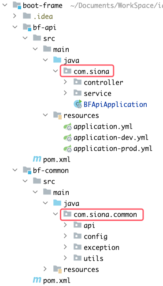Select the pom.xml label under bf-common
Screen dimensions: 163x286
(56, 281)
